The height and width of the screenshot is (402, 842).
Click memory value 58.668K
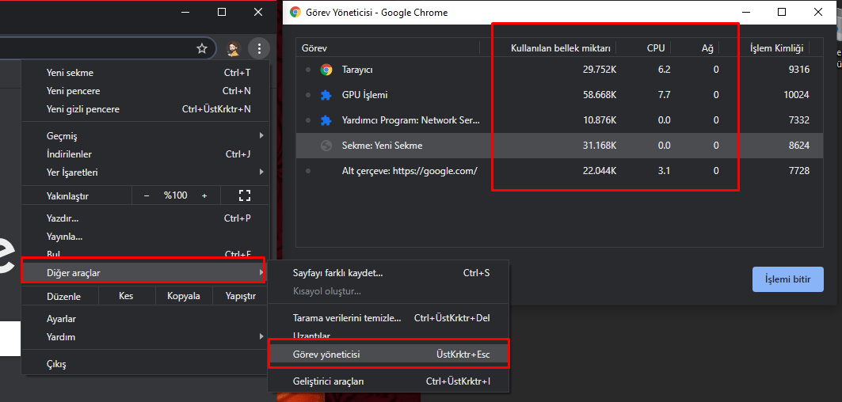pos(600,95)
